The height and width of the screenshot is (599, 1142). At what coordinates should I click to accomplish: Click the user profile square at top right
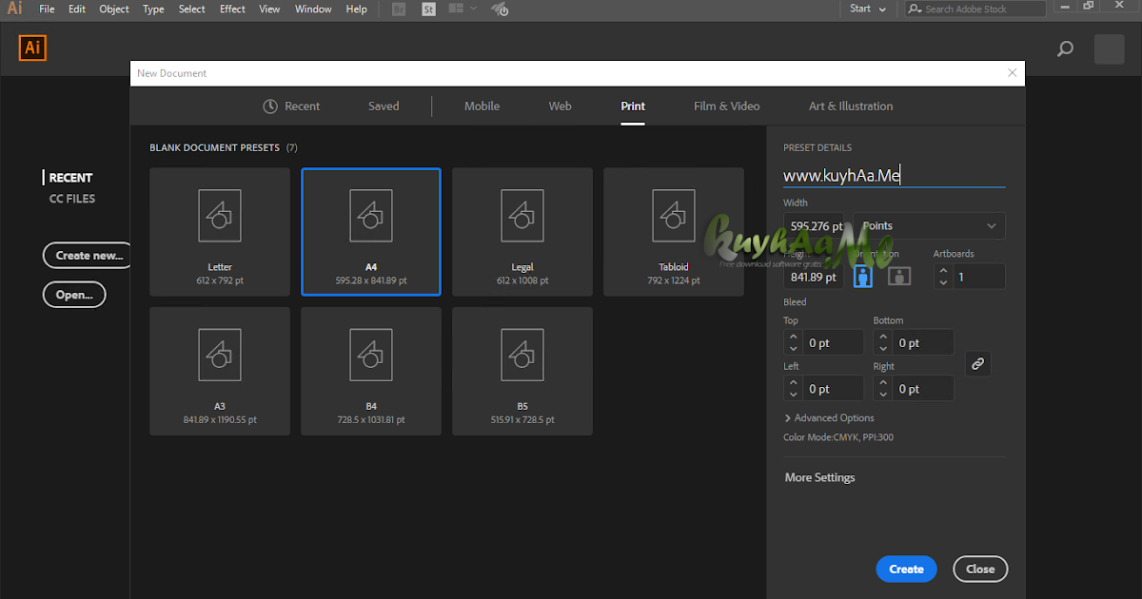pos(1110,49)
